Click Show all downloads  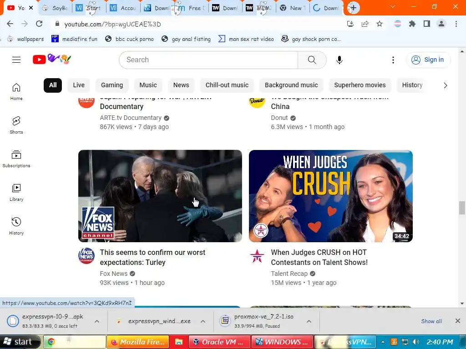(431, 321)
